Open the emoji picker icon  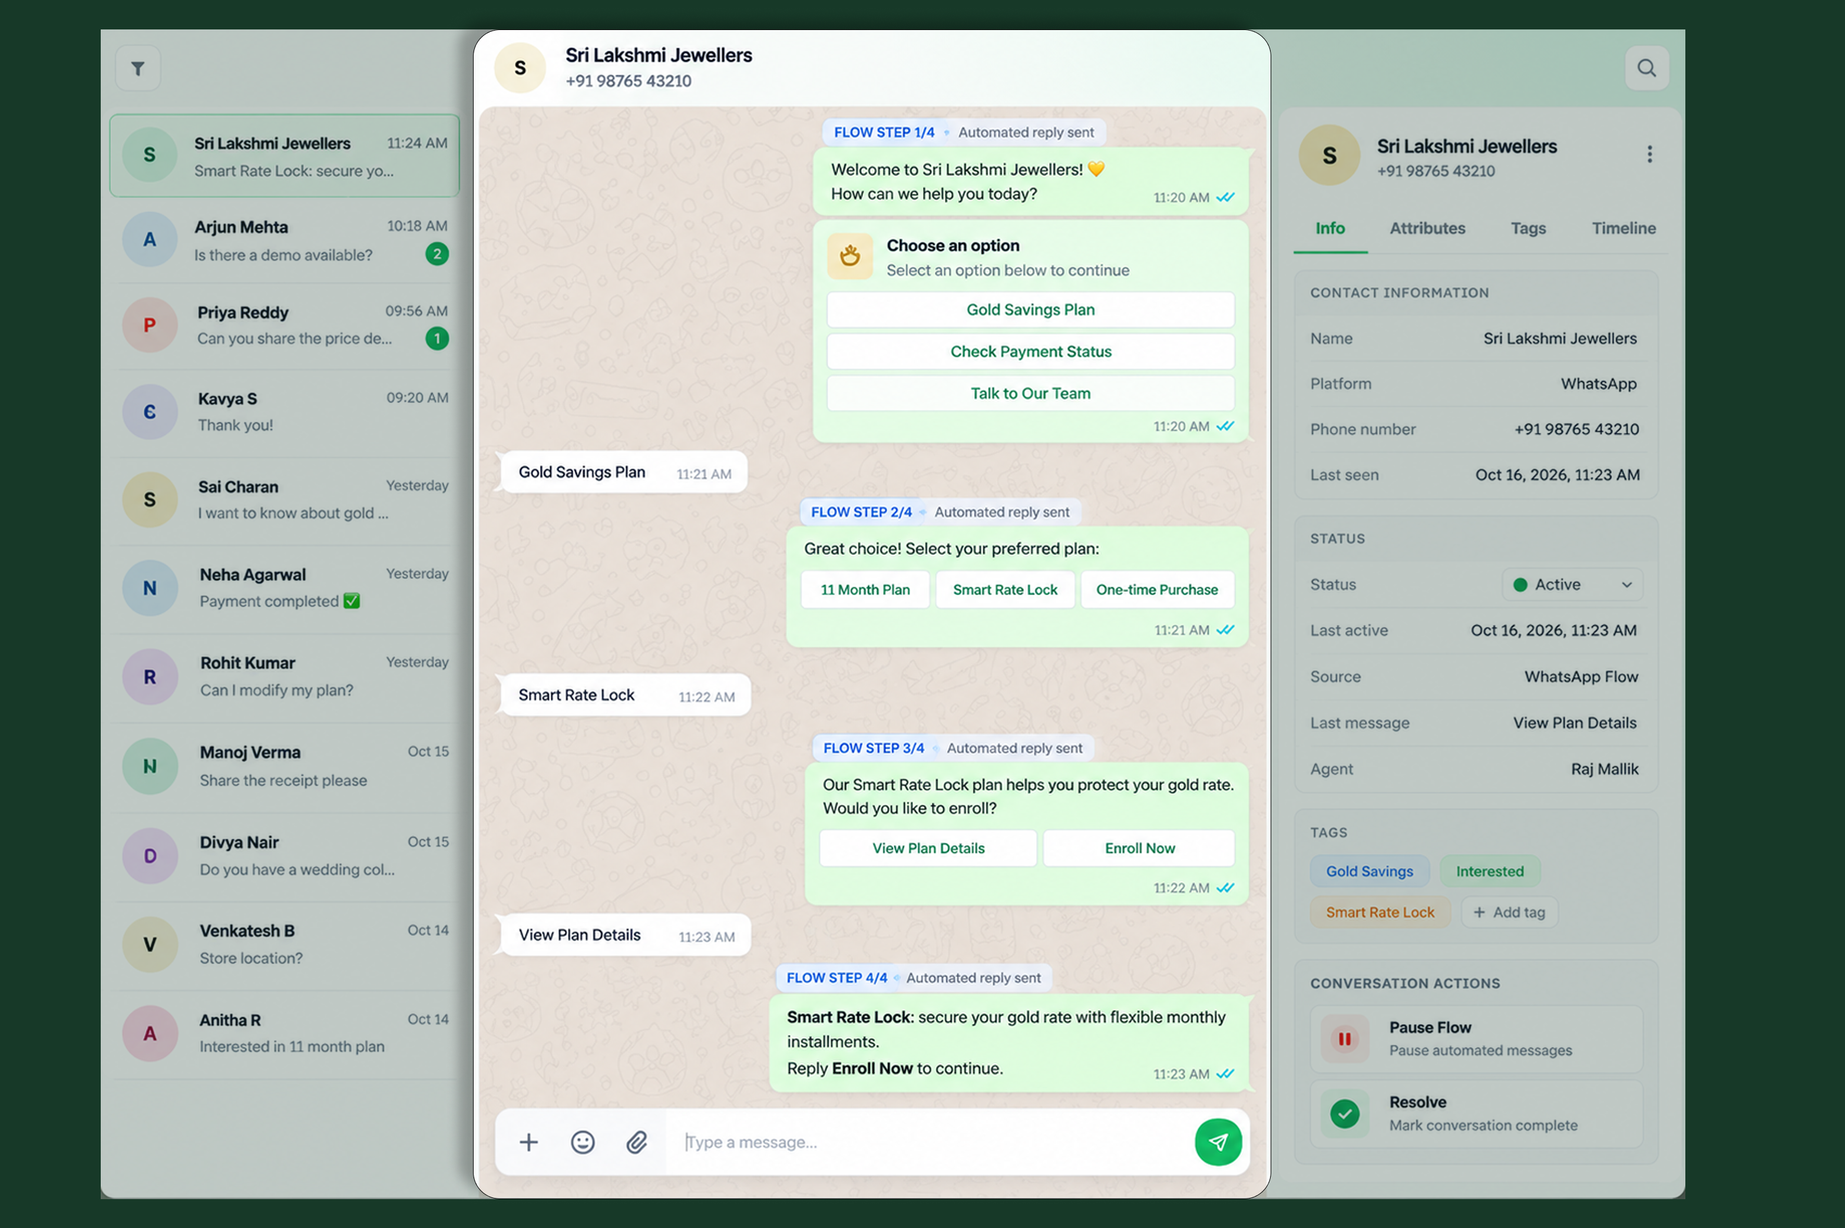[583, 1142]
